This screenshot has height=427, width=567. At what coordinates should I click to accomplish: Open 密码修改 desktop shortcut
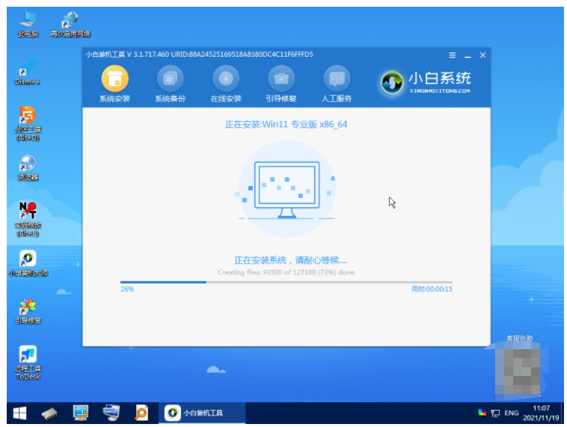(28, 215)
